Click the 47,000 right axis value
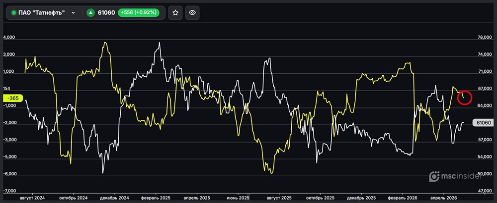 click(x=485, y=191)
